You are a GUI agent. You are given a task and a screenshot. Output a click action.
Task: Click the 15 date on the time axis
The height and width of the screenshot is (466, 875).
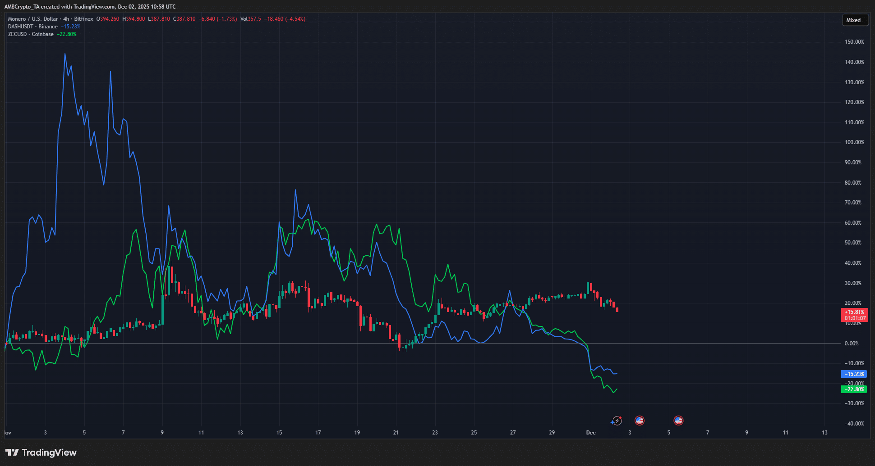point(279,433)
